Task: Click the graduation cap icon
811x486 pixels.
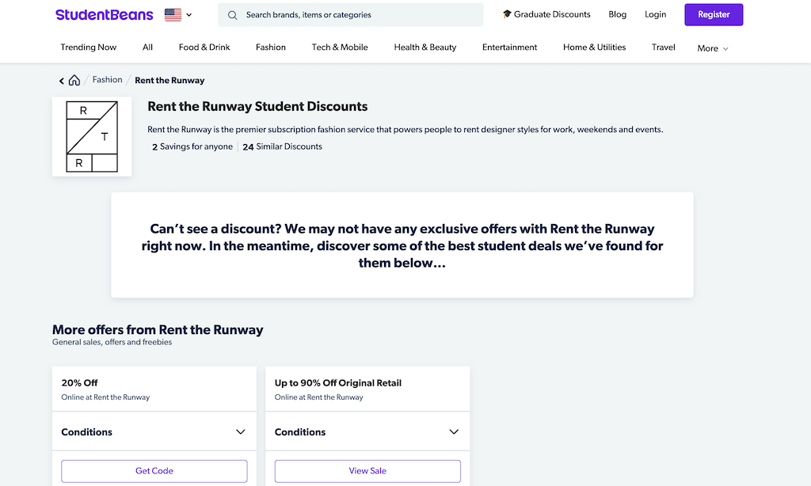Action: coord(507,14)
